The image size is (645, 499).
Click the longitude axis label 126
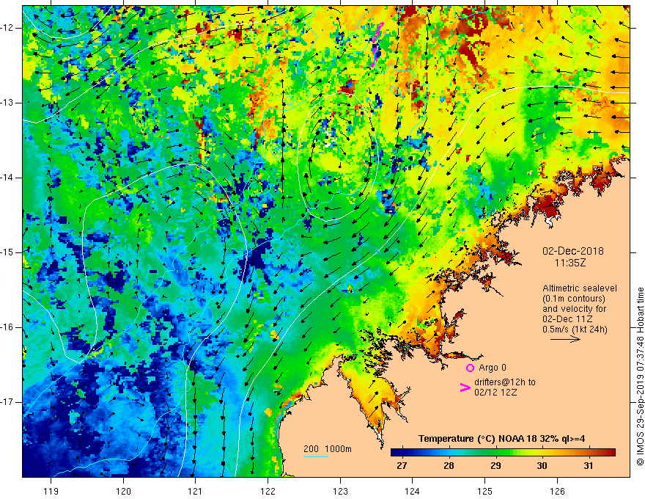tap(557, 491)
